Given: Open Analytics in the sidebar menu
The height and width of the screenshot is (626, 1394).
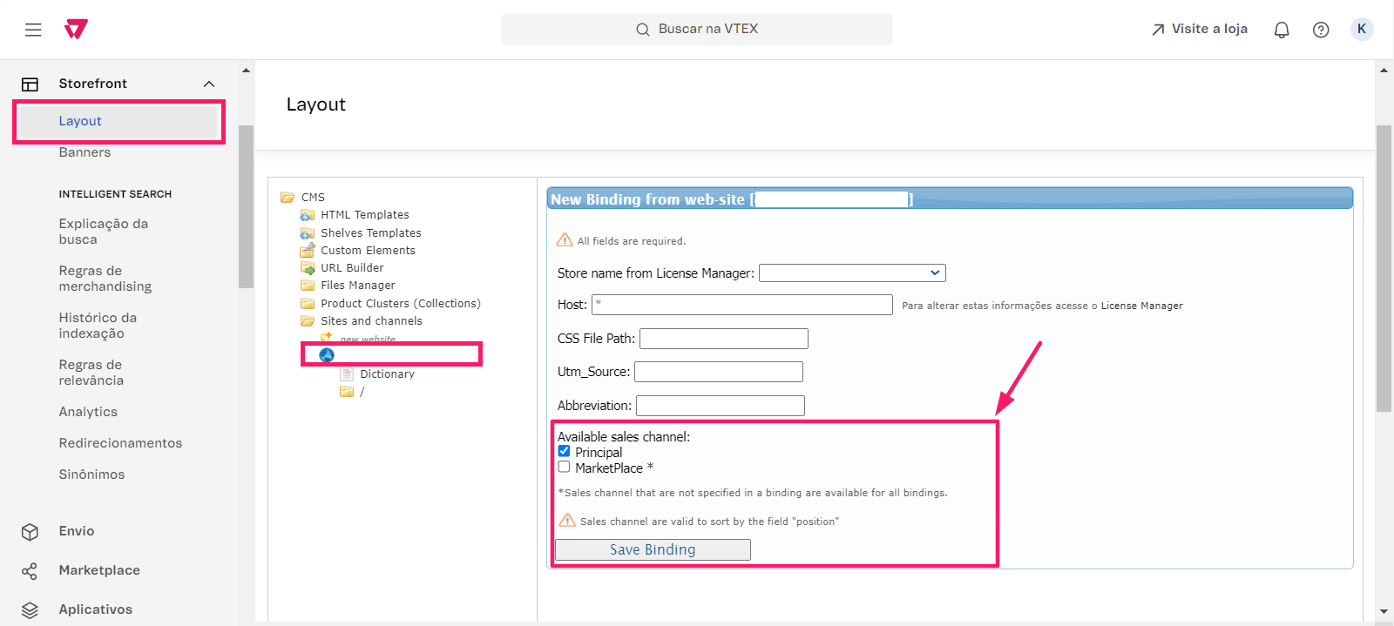Looking at the screenshot, I should point(88,412).
